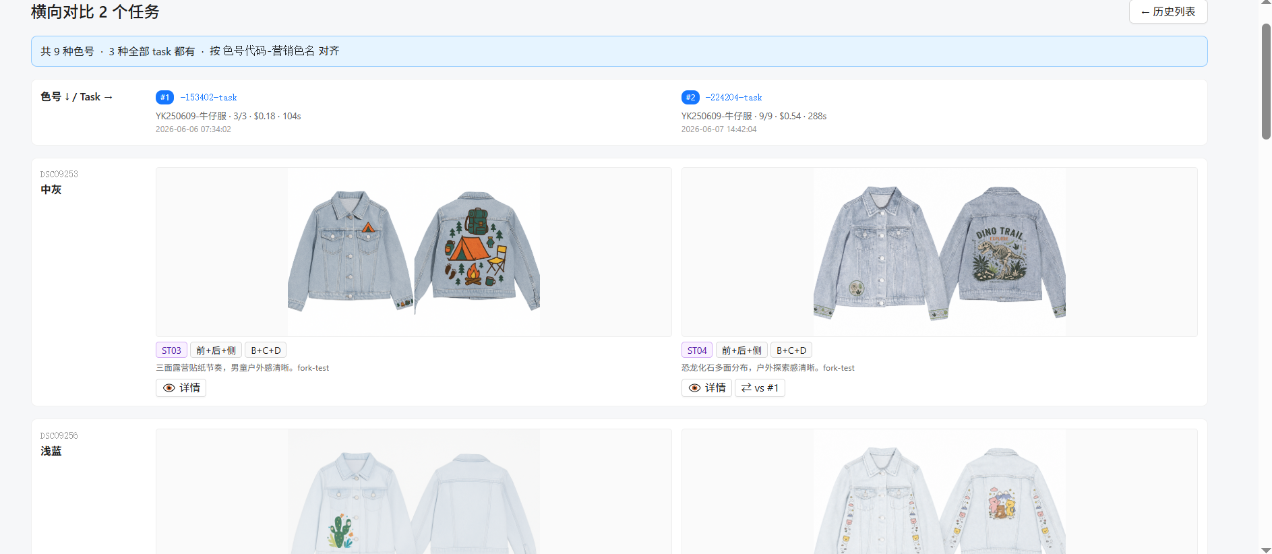The width and height of the screenshot is (1272, 554).
Task: Open the -224204-task link
Action: [733, 98]
